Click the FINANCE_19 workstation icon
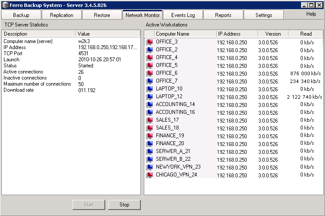 (149, 136)
